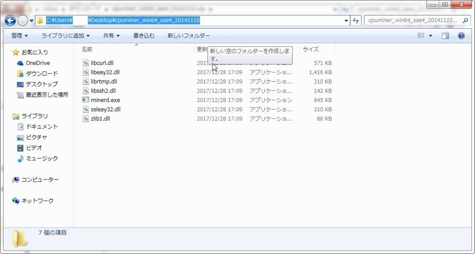This screenshot has width=475, height=254.
Task: Click the libcurl.dll file icon
Action: (x=86, y=63)
